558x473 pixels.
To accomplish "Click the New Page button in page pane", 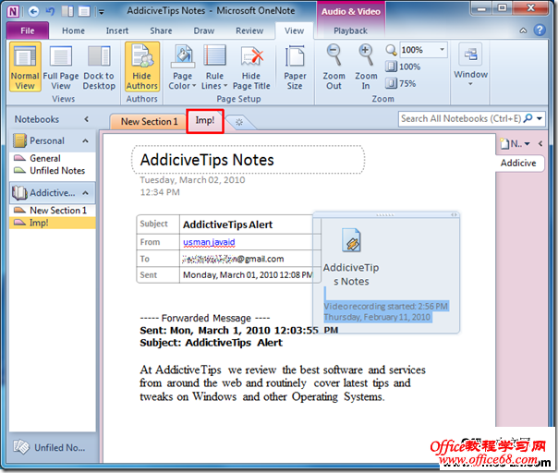I will [x=510, y=144].
